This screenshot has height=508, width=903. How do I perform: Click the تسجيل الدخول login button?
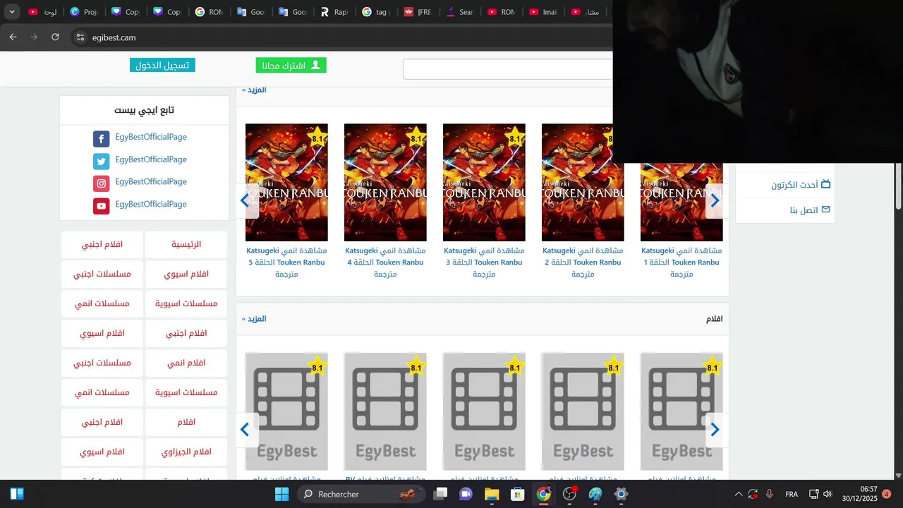[x=162, y=65]
